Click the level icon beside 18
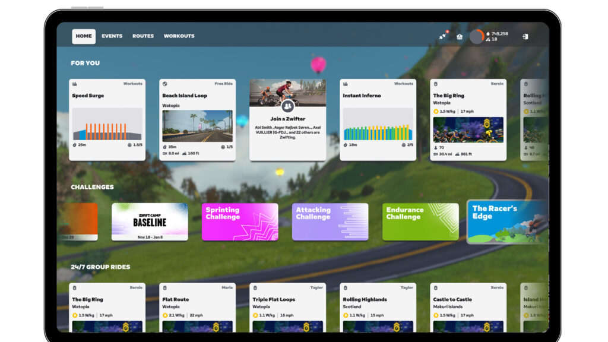Viewport: 608px width, 342px height. 488,39
